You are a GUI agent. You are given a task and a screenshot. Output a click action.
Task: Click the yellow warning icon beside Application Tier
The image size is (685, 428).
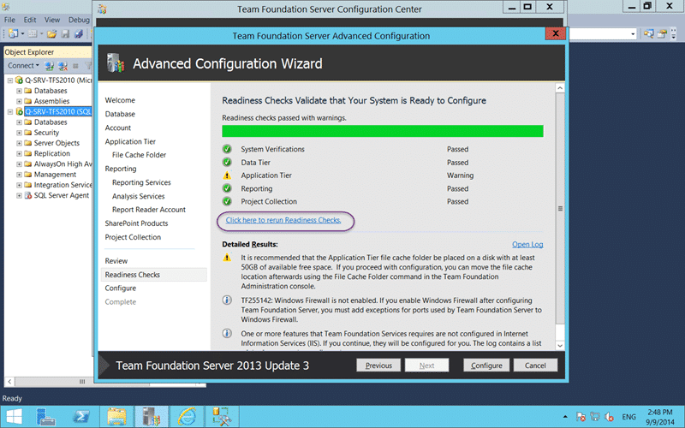coord(227,175)
